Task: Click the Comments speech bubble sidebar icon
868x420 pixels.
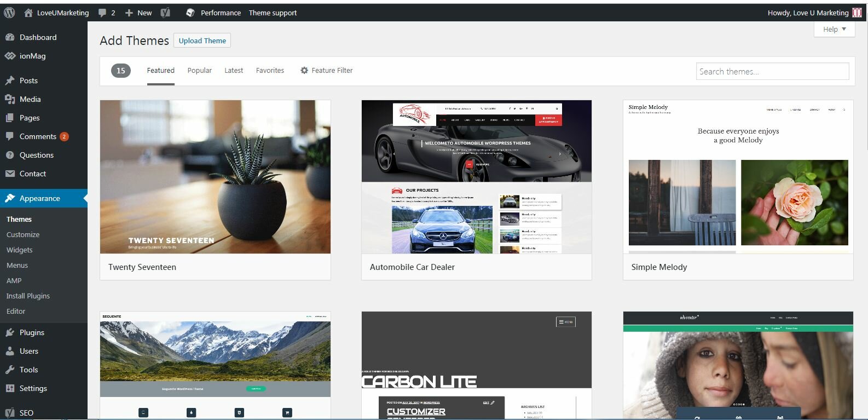Action: tap(10, 136)
